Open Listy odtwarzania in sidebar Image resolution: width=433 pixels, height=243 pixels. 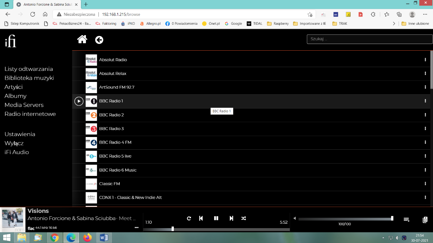[29, 69]
